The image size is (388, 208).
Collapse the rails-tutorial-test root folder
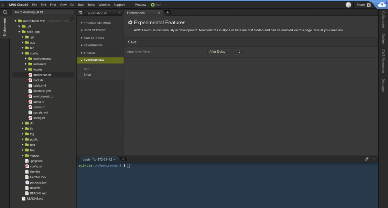[15, 21]
